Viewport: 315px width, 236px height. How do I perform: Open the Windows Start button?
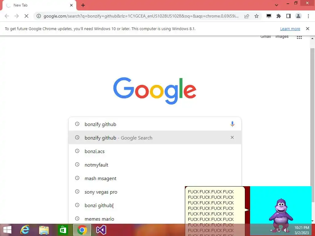tap(7, 230)
